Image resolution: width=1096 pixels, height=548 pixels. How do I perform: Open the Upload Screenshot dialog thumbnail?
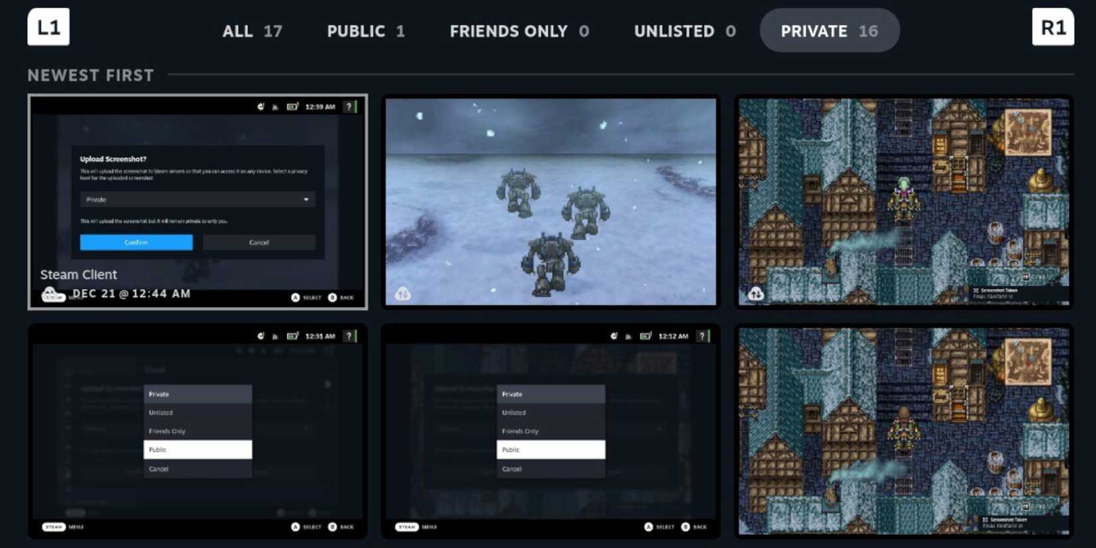[x=197, y=202]
